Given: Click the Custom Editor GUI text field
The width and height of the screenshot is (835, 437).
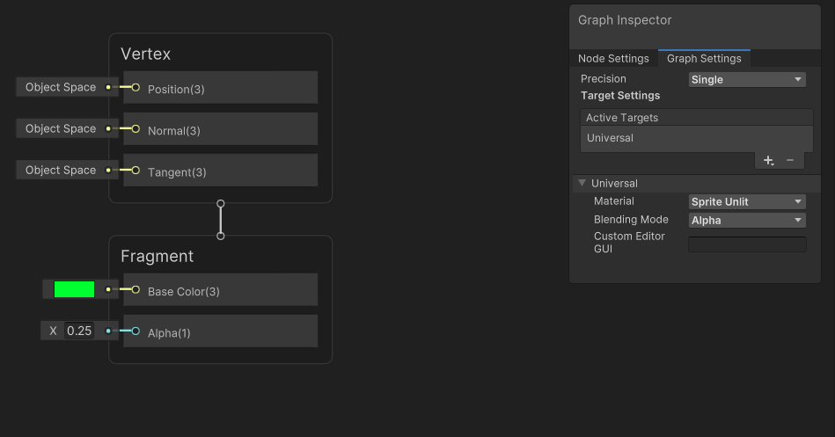Looking at the screenshot, I should [747, 244].
